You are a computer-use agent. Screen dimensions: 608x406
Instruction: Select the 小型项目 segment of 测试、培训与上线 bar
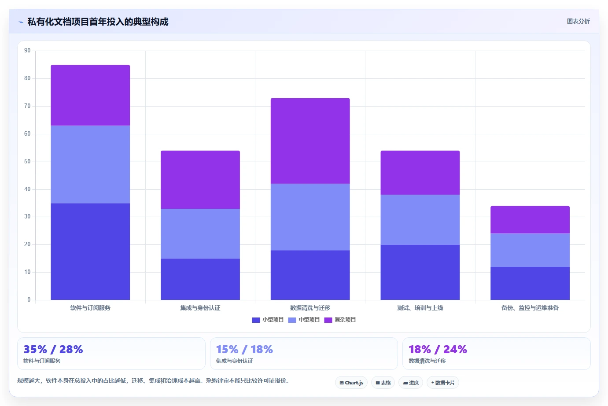point(420,272)
